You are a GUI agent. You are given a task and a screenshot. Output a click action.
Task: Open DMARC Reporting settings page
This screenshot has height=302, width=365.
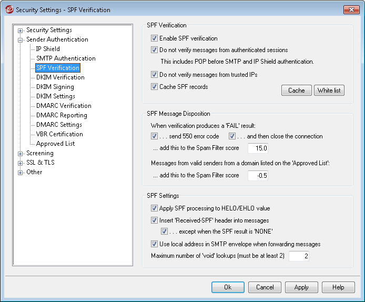(x=62, y=115)
